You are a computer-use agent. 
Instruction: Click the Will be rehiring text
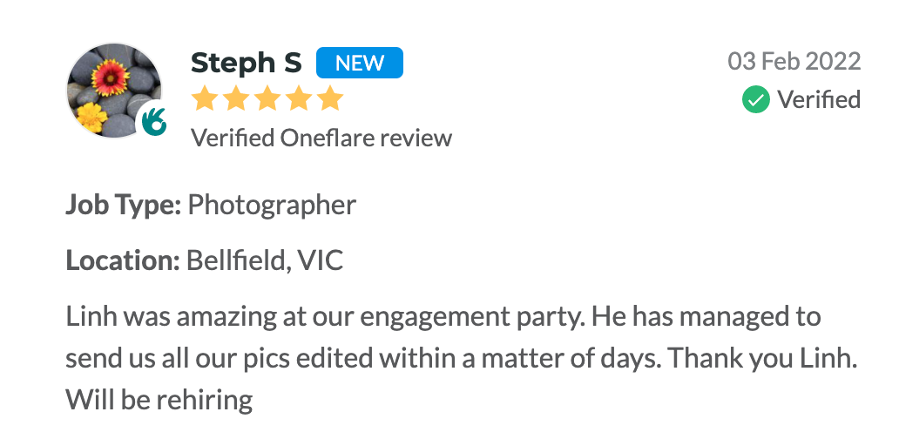[159, 399]
